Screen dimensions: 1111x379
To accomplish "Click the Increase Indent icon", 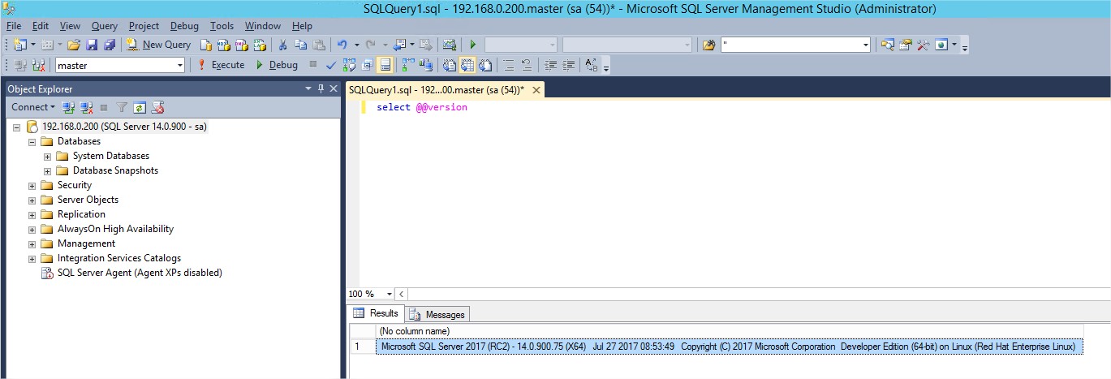I will point(569,65).
